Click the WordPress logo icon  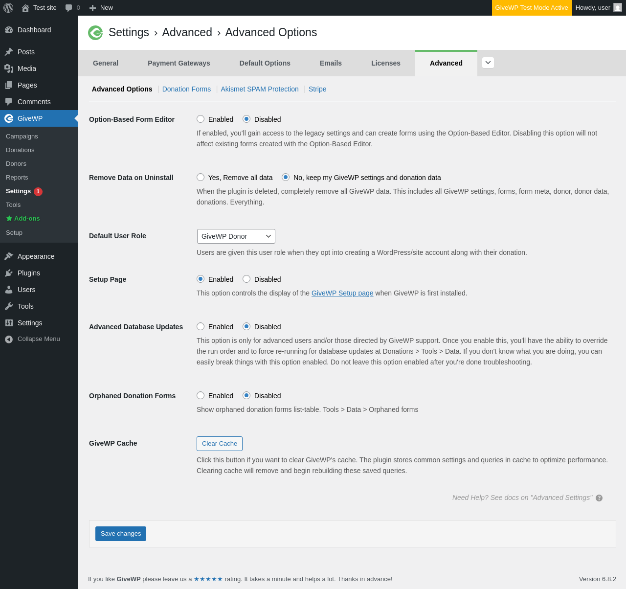pyautogui.click(x=8, y=8)
